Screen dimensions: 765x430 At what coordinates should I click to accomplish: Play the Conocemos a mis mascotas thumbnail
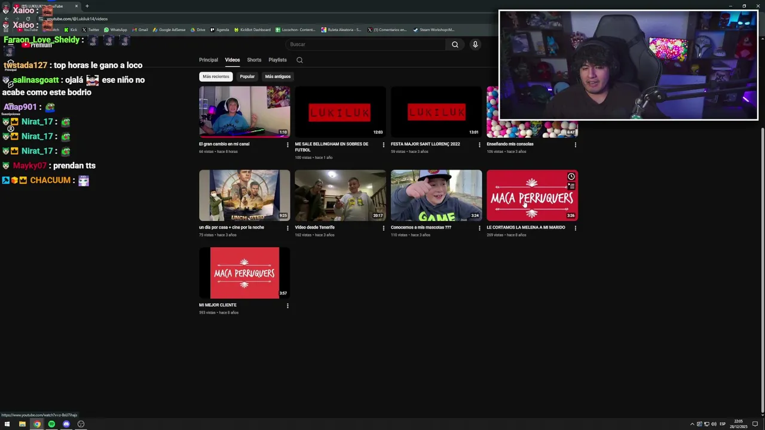436,195
